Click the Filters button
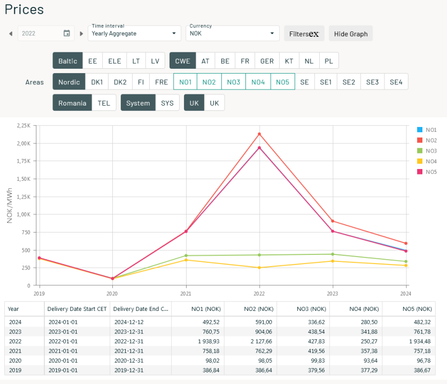The width and height of the screenshot is (447, 384). pyautogui.click(x=304, y=33)
